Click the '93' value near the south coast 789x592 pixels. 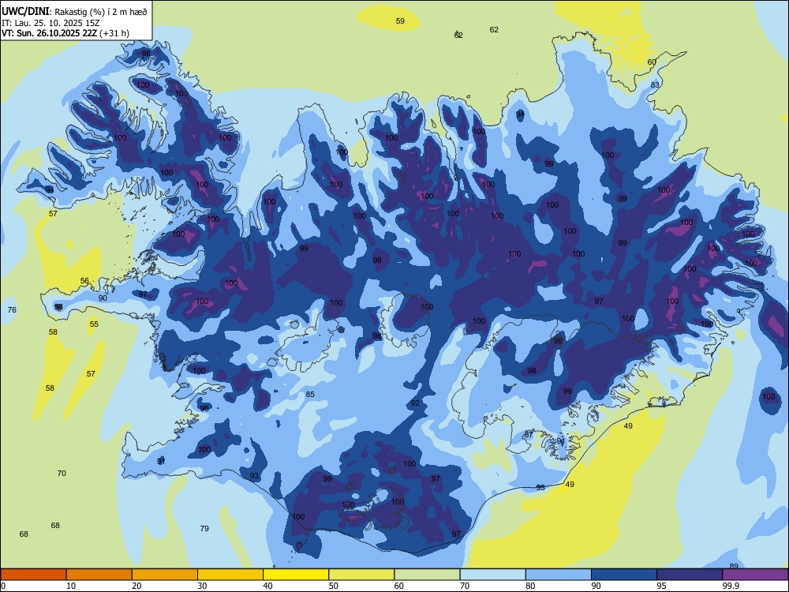(254, 476)
